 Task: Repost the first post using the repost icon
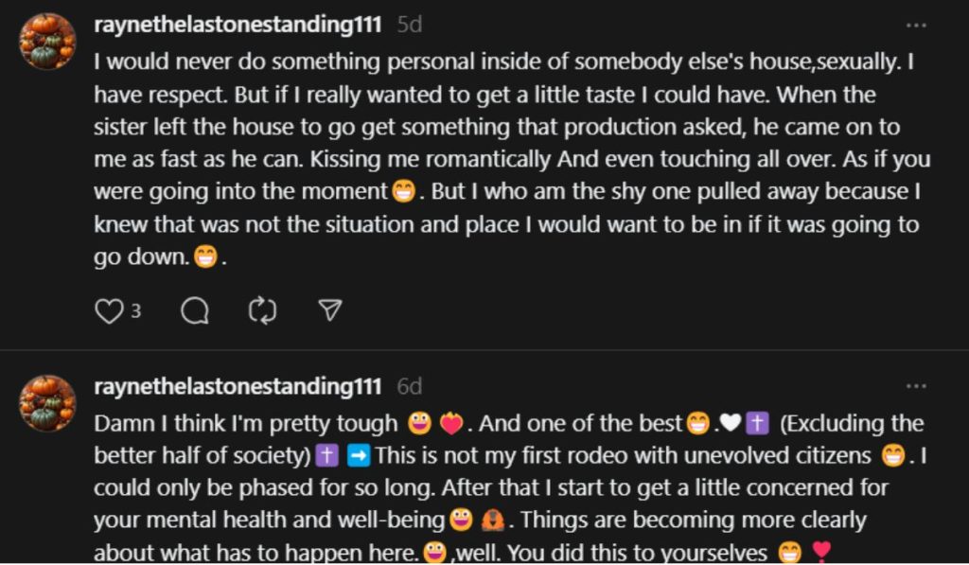pos(262,310)
